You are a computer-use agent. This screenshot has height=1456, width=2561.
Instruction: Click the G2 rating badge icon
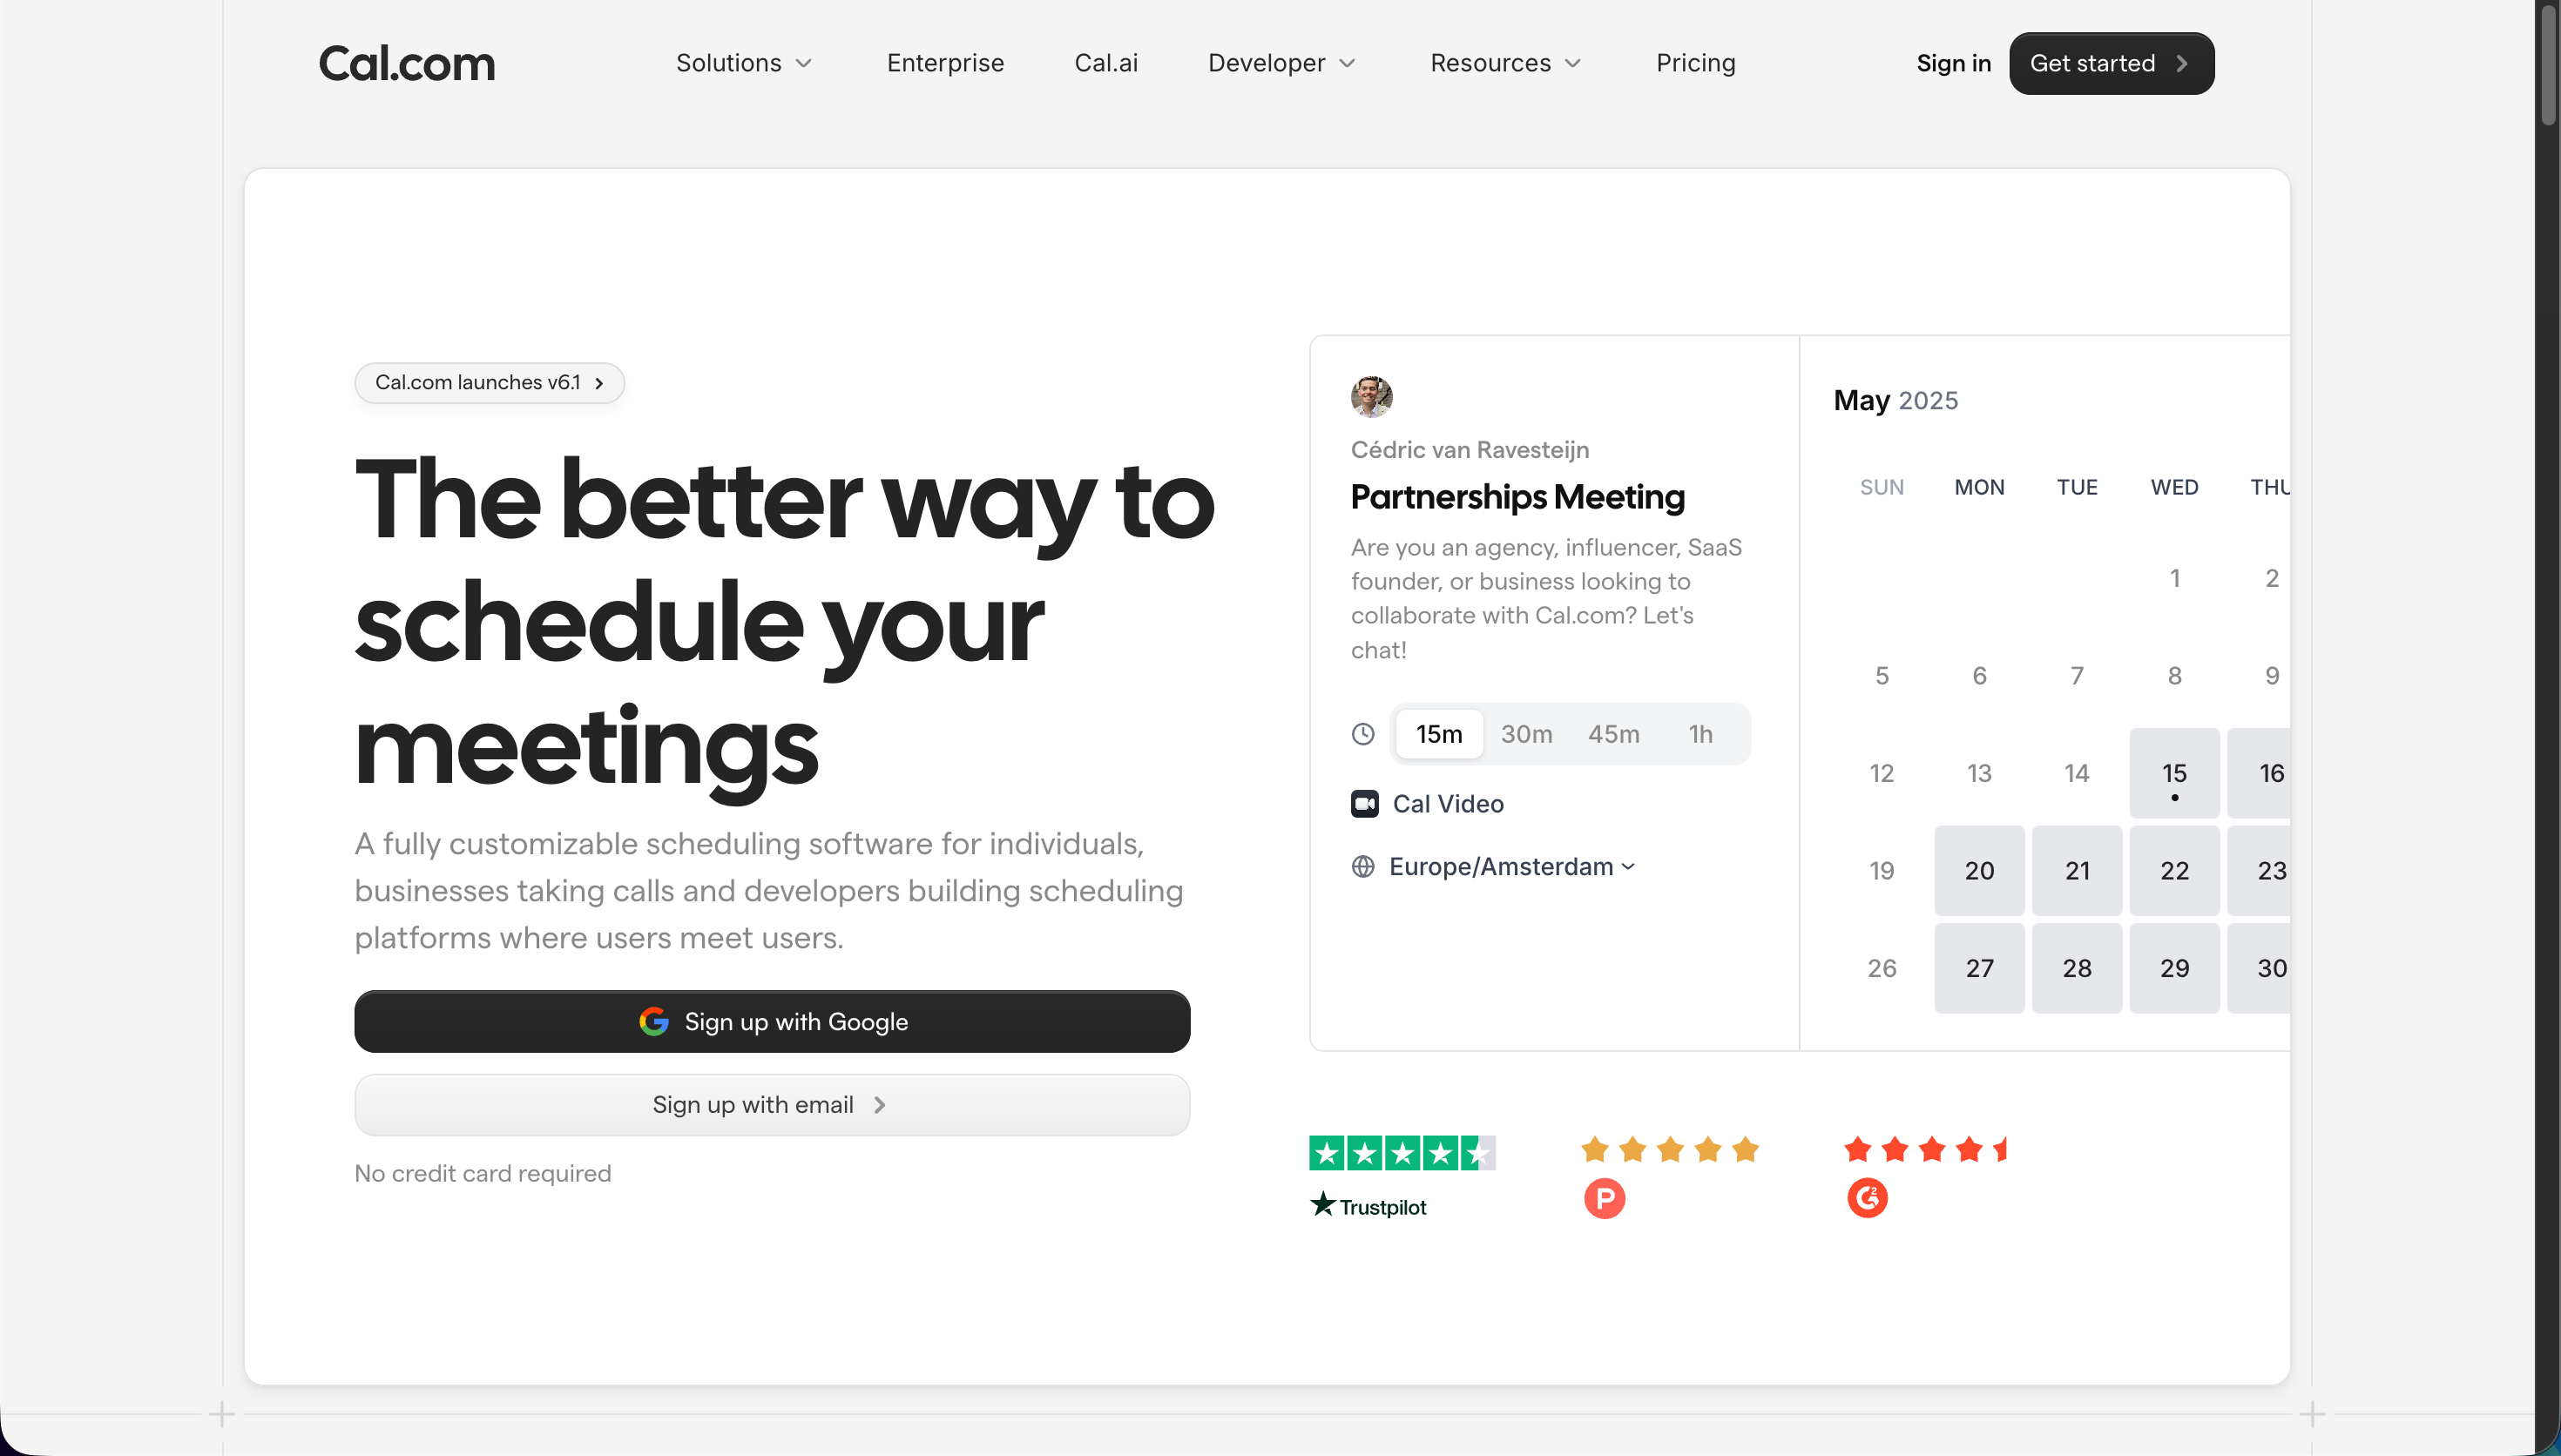pos(1867,1198)
